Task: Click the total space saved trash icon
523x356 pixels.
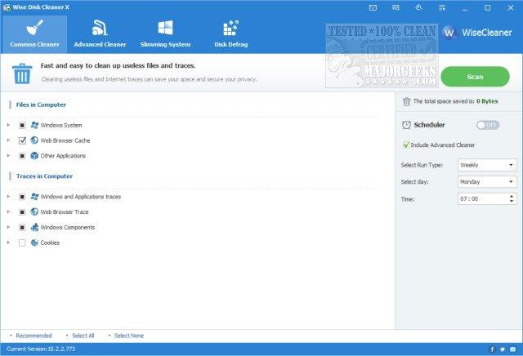Action: pyautogui.click(x=406, y=101)
